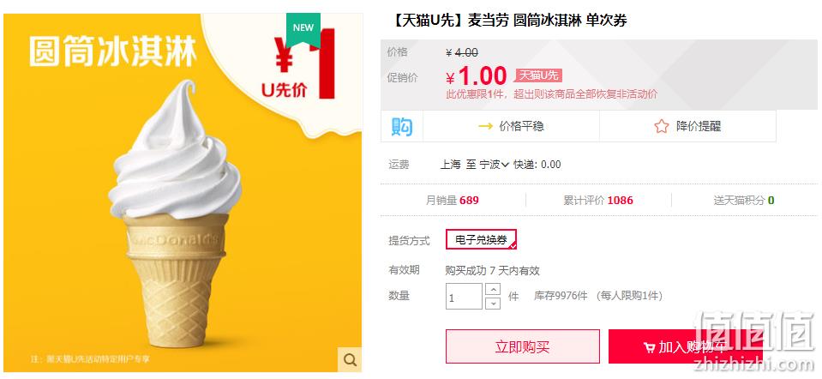822x379 pixels.
Task: Click the quantity input field
Action: click(x=464, y=296)
